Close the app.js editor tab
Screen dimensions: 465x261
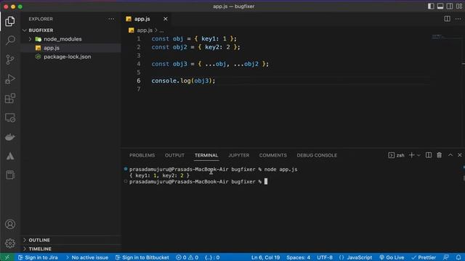click(x=166, y=19)
